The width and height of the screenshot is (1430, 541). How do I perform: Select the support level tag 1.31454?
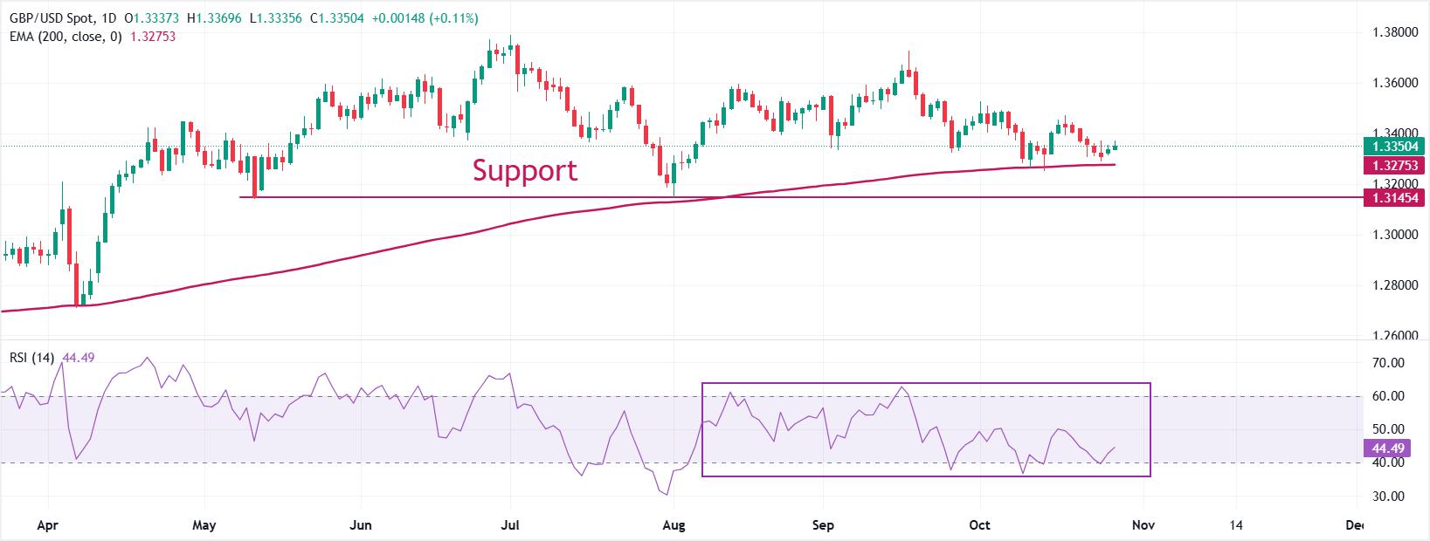pos(1396,198)
